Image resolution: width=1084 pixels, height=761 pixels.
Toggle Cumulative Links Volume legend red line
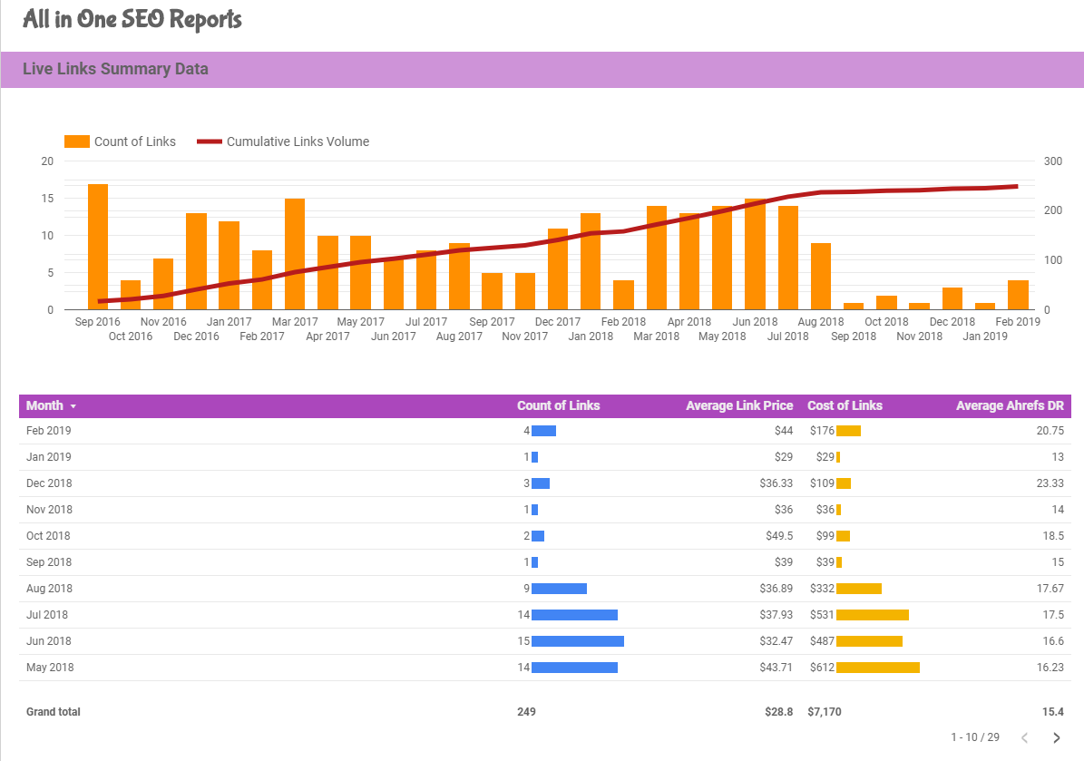[210, 141]
